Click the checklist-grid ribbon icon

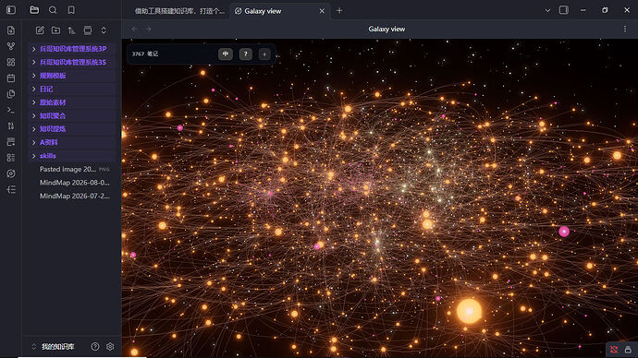[11, 158]
